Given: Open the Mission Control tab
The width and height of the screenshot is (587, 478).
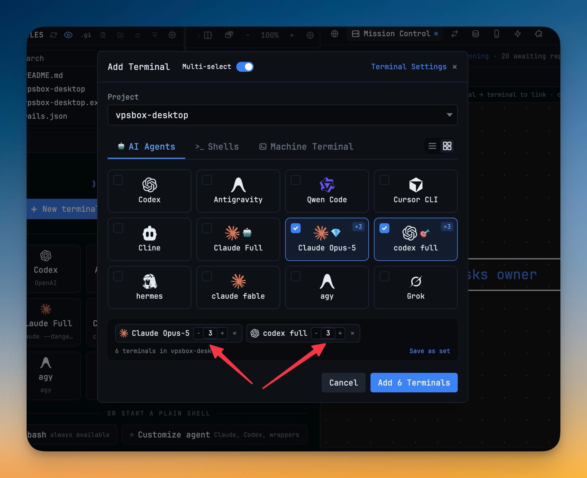Looking at the screenshot, I should [395, 34].
